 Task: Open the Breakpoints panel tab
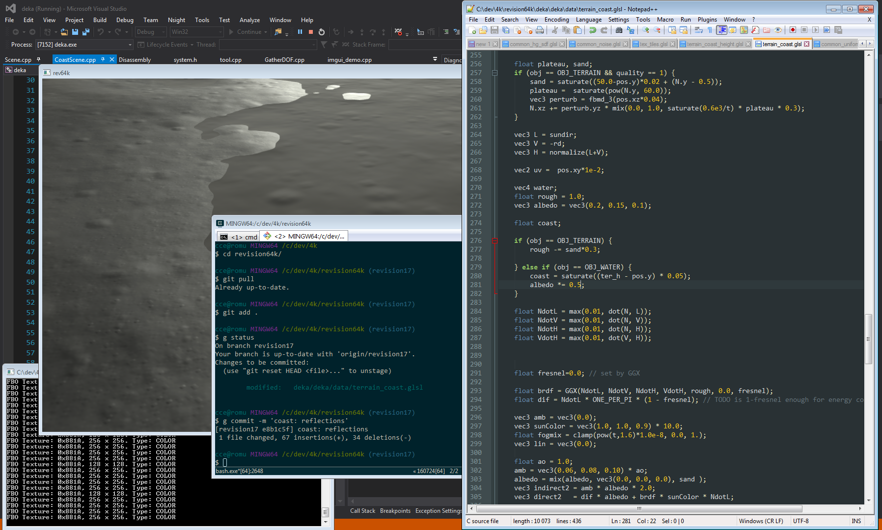pos(395,511)
